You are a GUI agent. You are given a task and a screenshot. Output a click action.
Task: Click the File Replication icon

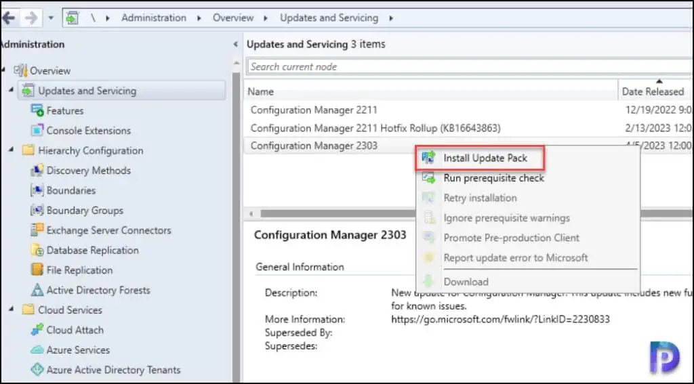tap(37, 270)
